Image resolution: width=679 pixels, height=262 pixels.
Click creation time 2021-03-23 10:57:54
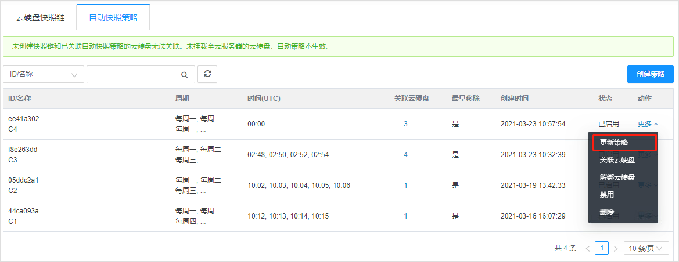tap(533, 123)
